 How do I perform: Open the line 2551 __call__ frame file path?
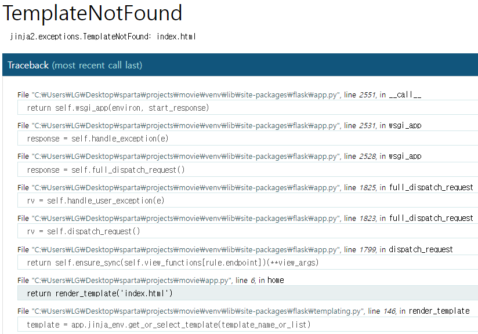click(186, 95)
